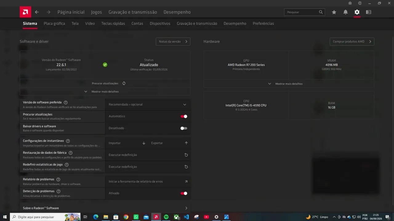394x221 pixels.
Task: Open the notifications bell
Action: [x=345, y=12]
